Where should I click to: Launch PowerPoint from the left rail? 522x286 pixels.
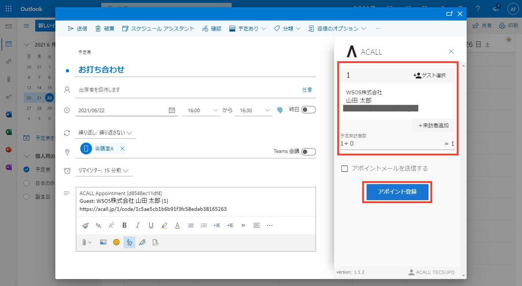pos(9,150)
